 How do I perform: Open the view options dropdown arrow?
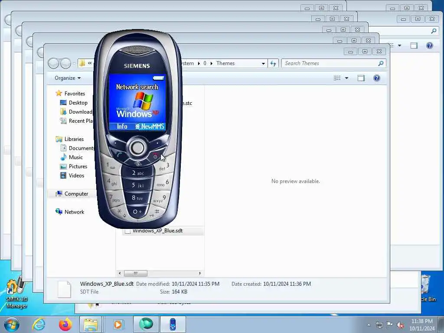click(x=346, y=78)
